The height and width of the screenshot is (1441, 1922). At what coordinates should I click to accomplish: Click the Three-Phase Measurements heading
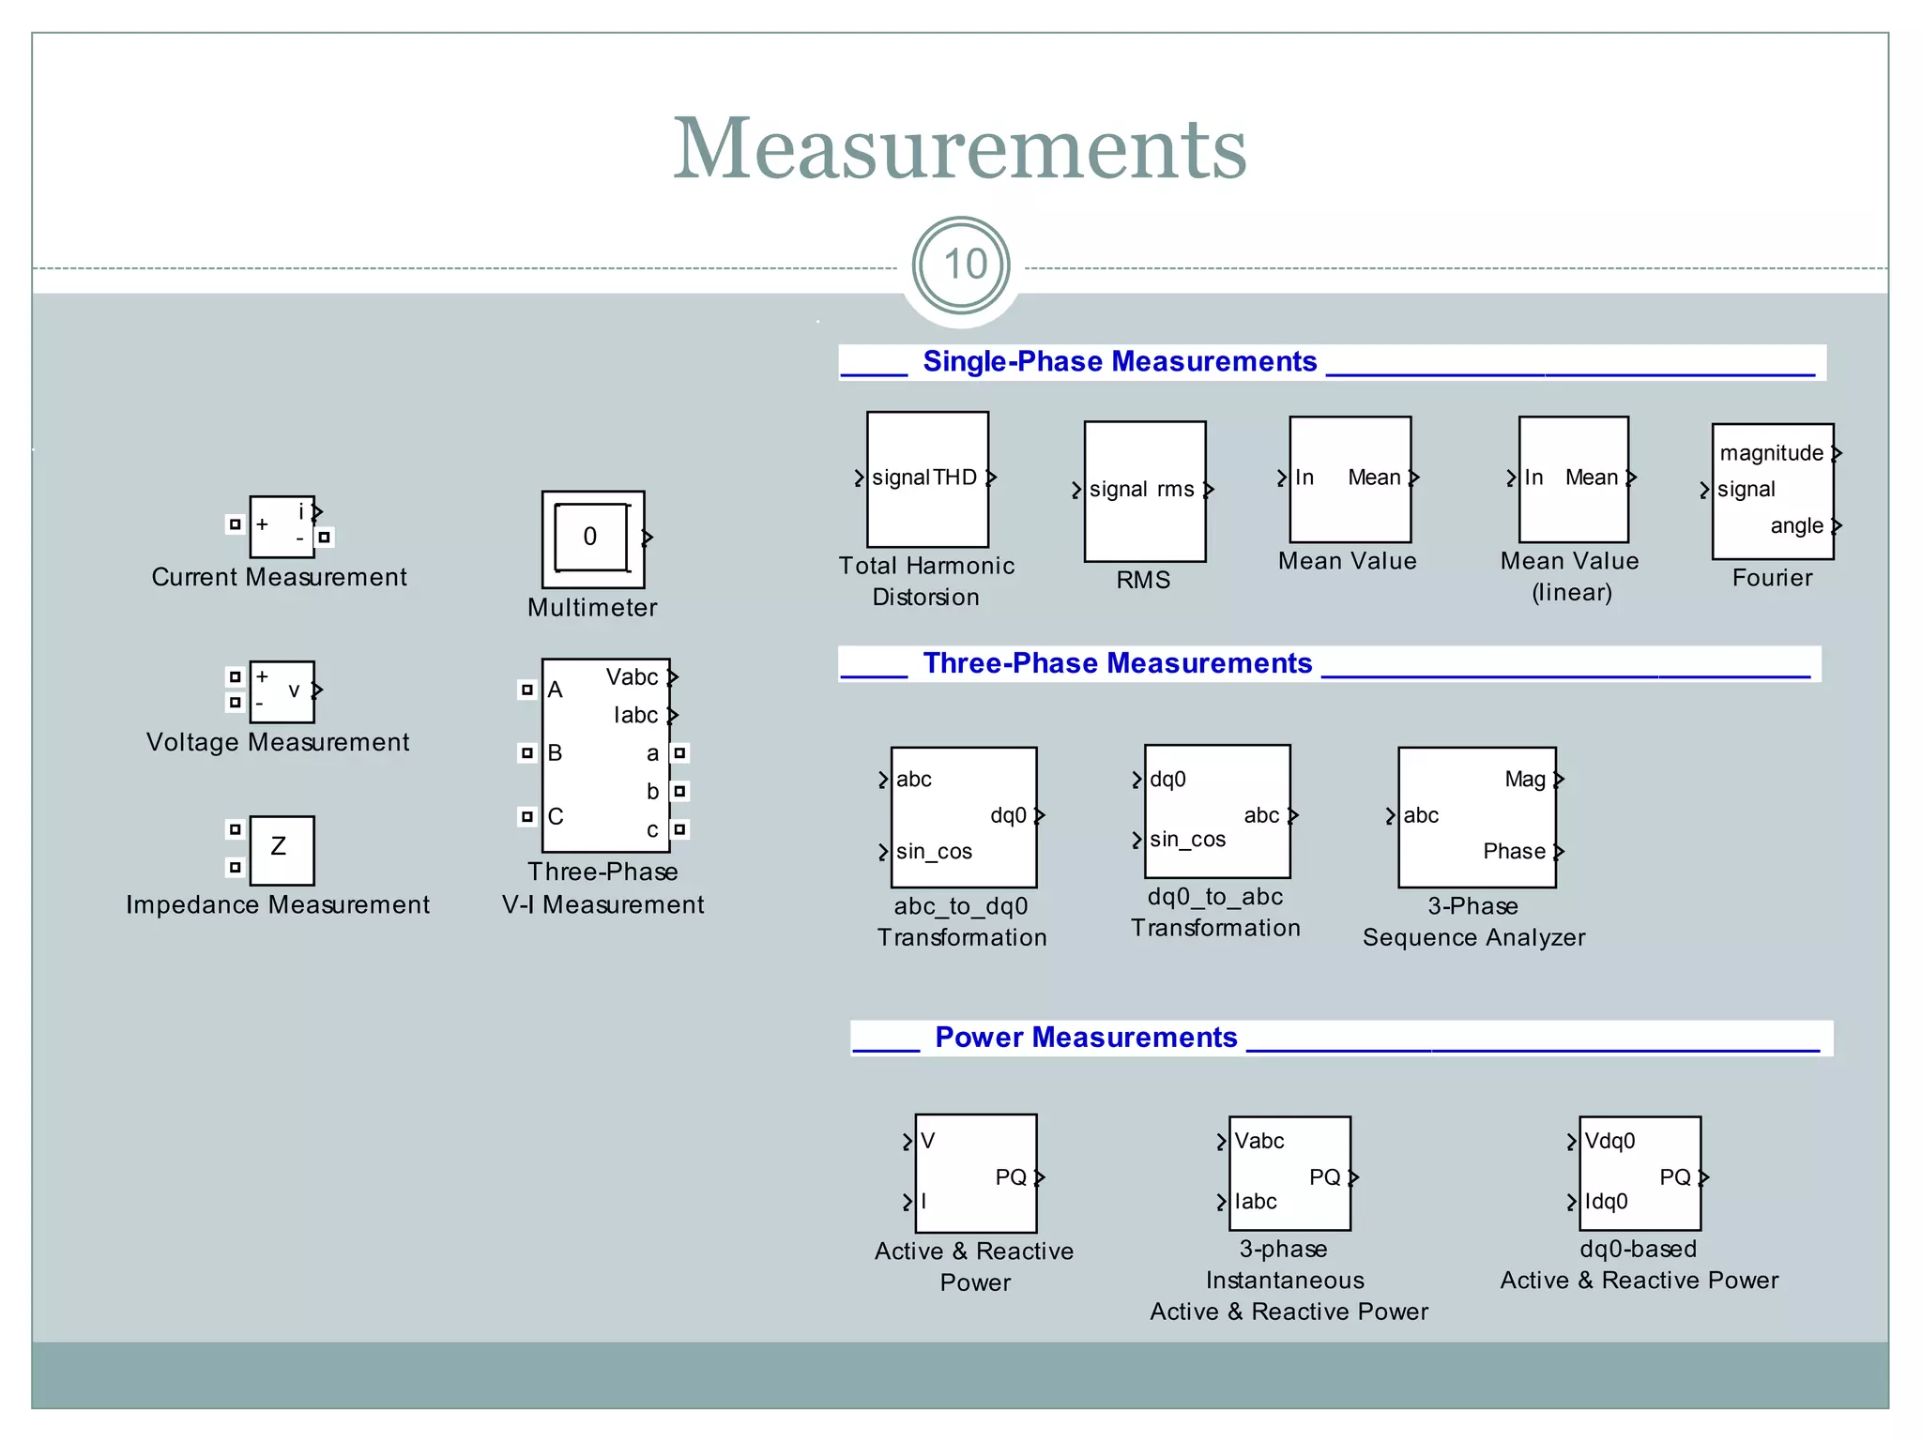1117,663
